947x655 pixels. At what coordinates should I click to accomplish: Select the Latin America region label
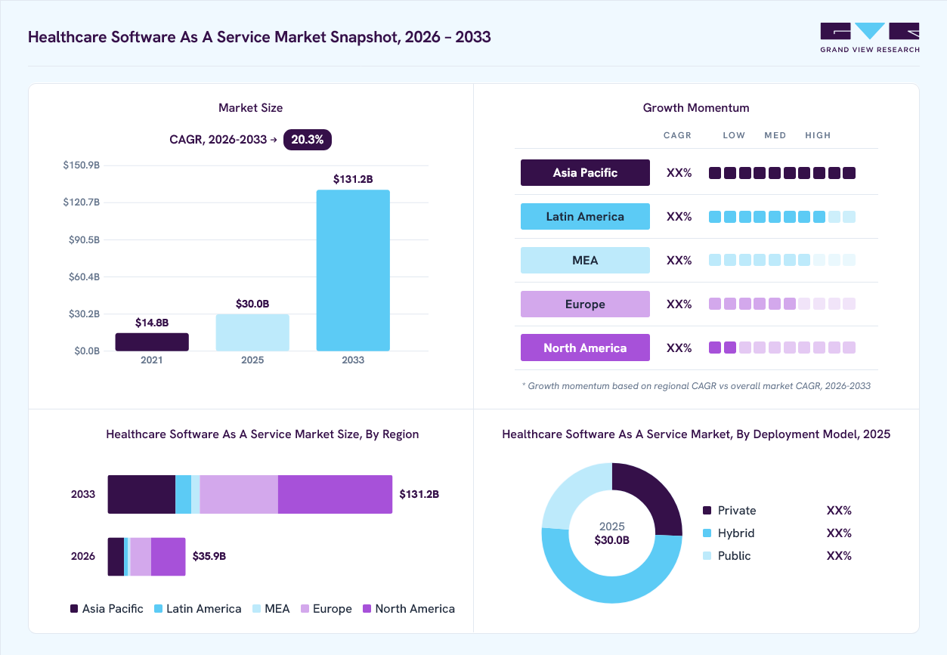(x=585, y=216)
